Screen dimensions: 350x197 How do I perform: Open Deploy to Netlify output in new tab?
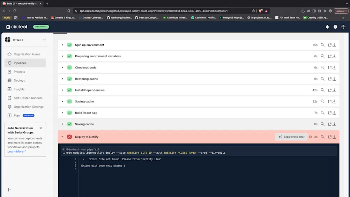(330, 137)
